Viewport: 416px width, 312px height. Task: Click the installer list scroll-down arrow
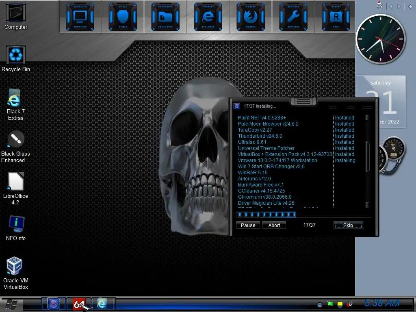click(x=367, y=205)
